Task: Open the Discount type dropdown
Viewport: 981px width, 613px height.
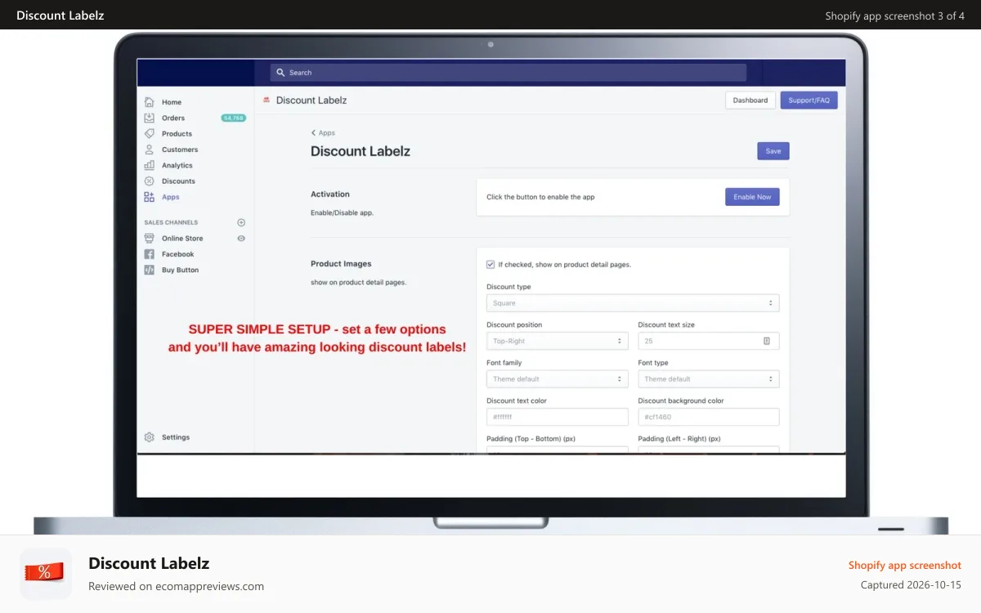Action: [633, 303]
